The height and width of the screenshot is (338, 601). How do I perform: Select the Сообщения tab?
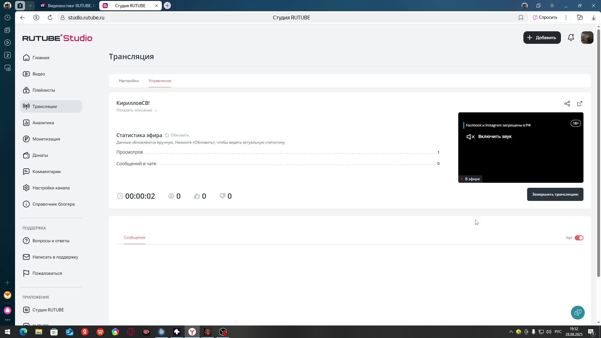tap(135, 238)
